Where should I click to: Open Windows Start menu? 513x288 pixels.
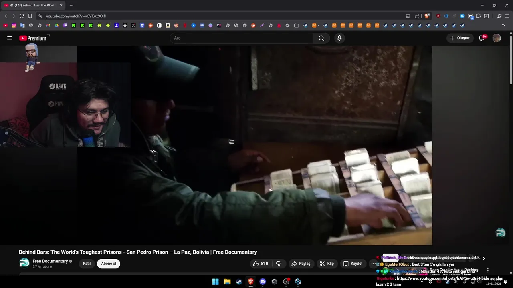215,282
